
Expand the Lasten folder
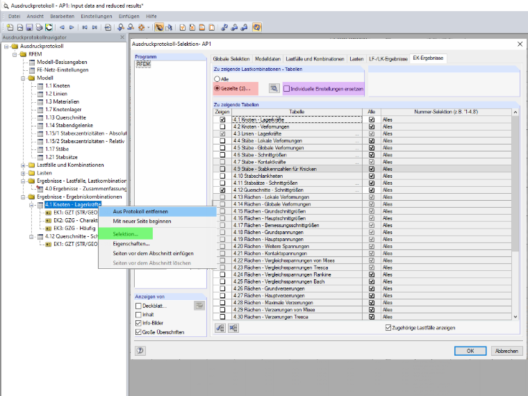(x=23, y=174)
